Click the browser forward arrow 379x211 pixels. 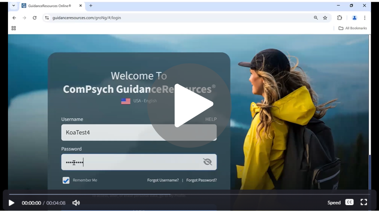(x=24, y=17)
